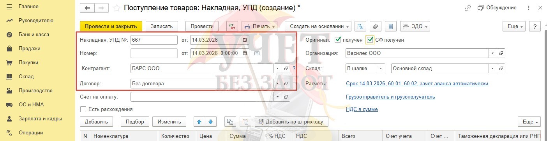Viewport: 547px width, 141px height.
Task: Open the Расчеты terms link
Action: (x=417, y=84)
